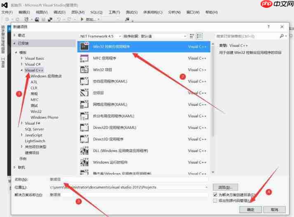Open the 视图(V) menu
The image size is (294, 217).
click(x=42, y=12)
